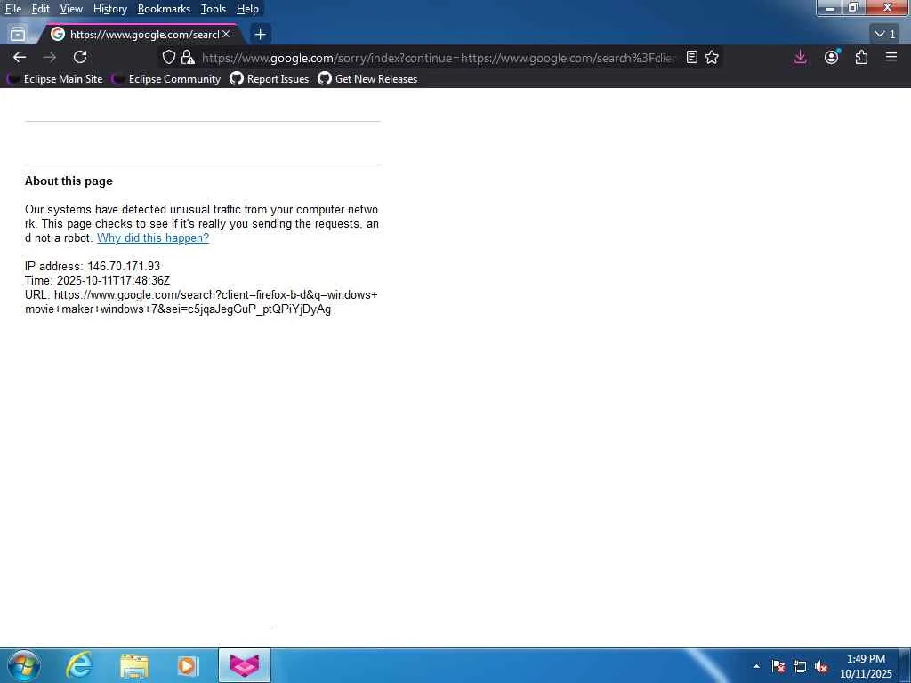
Task: Open the Windows Start button
Action: tap(23, 665)
